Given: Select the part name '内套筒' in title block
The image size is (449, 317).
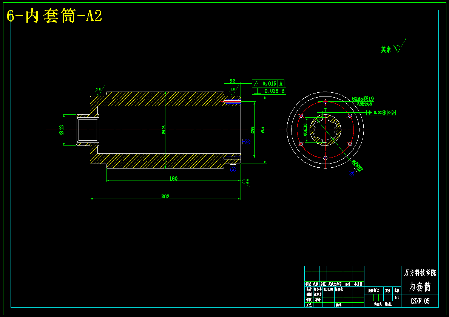Looking at the screenshot, I should point(420,287).
